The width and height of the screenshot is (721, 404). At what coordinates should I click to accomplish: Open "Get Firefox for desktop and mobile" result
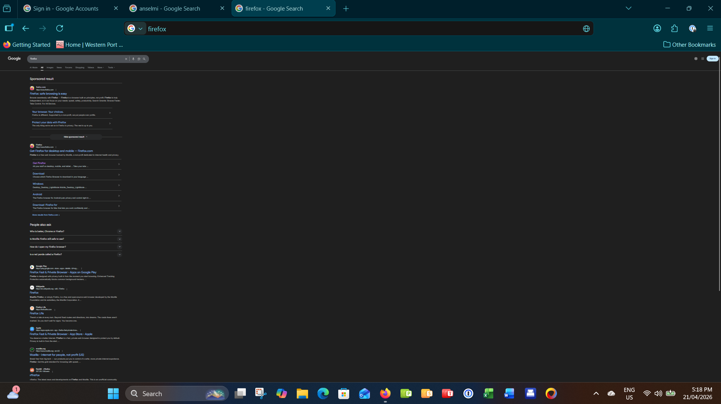click(x=61, y=151)
